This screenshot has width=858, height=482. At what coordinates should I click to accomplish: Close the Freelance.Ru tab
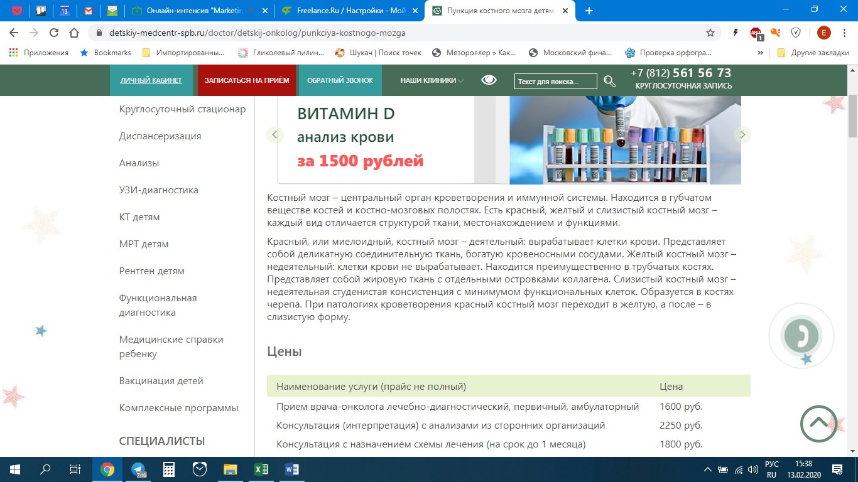(415, 11)
